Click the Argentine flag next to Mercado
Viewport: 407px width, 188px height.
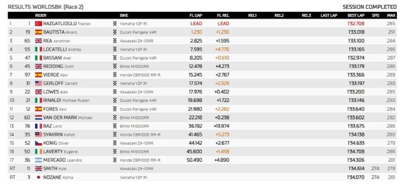click(x=39, y=160)
